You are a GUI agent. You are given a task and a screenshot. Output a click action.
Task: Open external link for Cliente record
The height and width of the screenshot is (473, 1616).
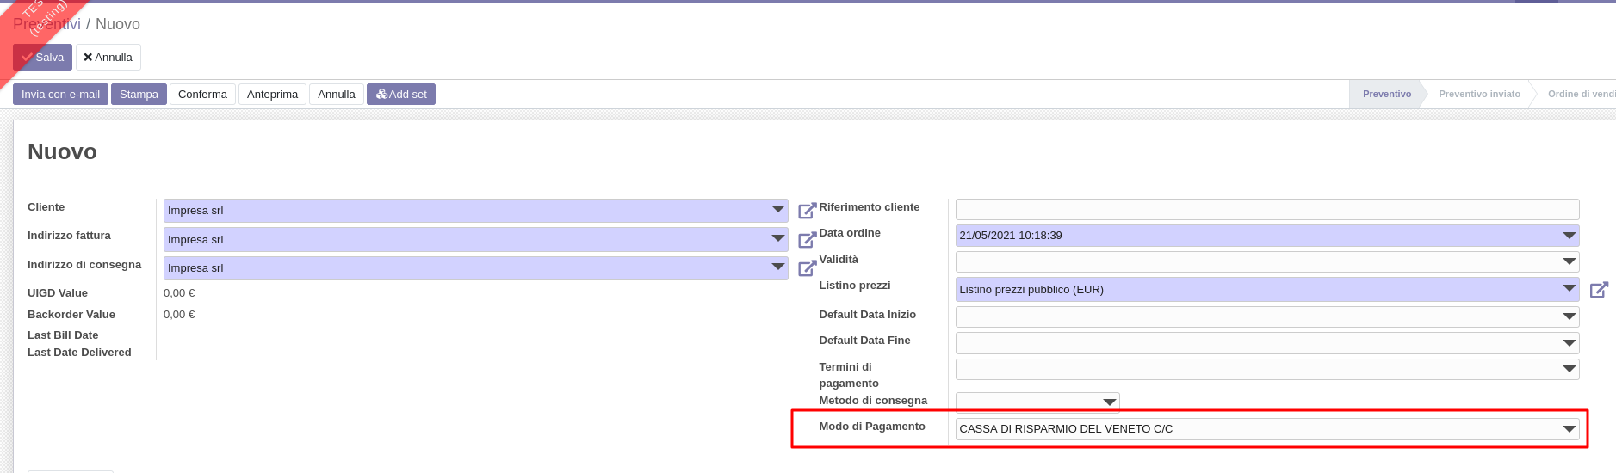[x=807, y=211]
